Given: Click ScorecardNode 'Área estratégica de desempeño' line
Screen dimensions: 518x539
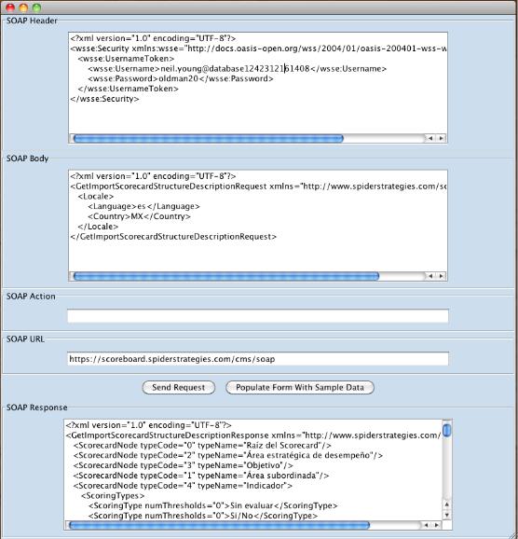Looking at the screenshot, I should point(228,455).
